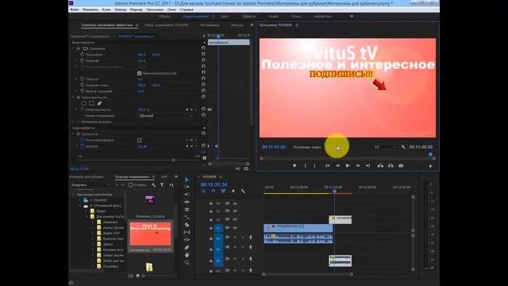Toggle nest-as-sequence insert button in timeline

pyautogui.click(x=203, y=191)
